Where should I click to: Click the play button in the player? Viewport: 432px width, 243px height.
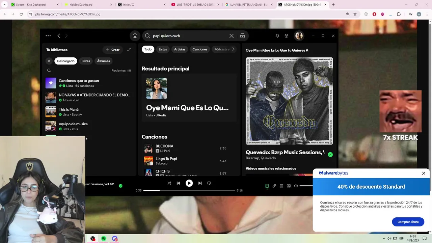pyautogui.click(x=189, y=183)
